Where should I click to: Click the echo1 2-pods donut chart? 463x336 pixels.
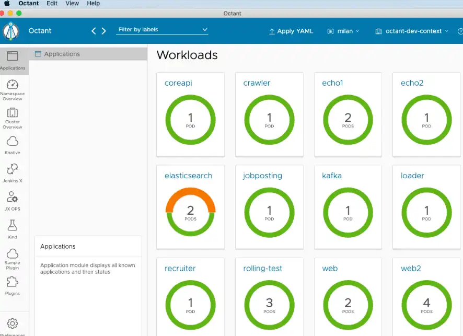coord(348,120)
